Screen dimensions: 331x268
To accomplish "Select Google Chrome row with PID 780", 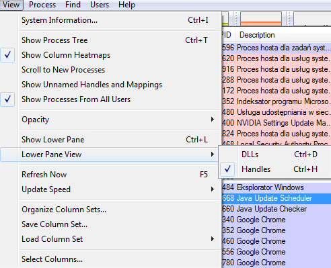I will tap(277, 263).
